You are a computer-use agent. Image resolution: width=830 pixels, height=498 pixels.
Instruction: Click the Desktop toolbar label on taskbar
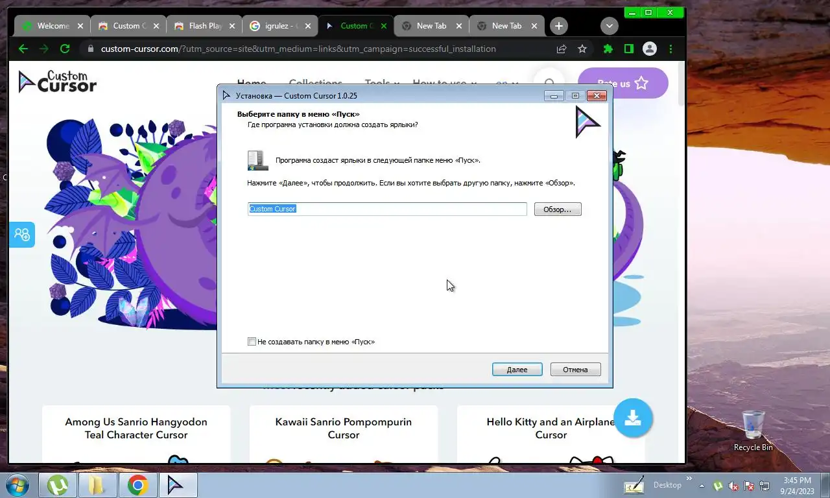(667, 485)
